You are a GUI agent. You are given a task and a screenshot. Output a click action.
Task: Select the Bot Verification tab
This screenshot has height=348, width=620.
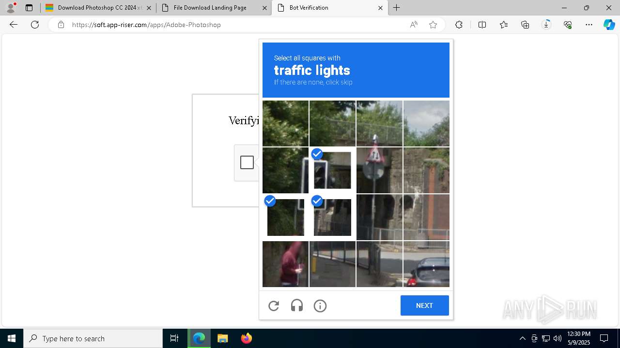329,8
